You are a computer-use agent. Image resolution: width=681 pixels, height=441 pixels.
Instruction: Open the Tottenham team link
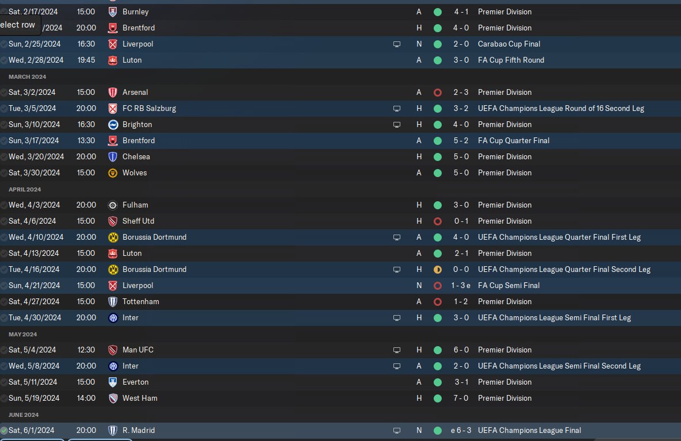coord(141,302)
